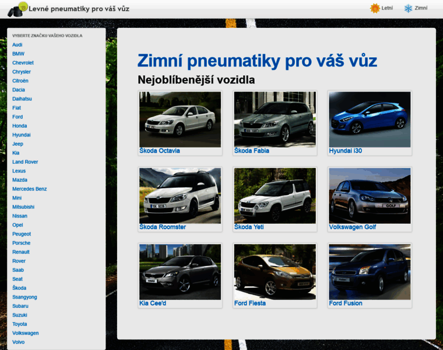Choose Chevrolet in the sidebar
443x350 pixels.
23,63
